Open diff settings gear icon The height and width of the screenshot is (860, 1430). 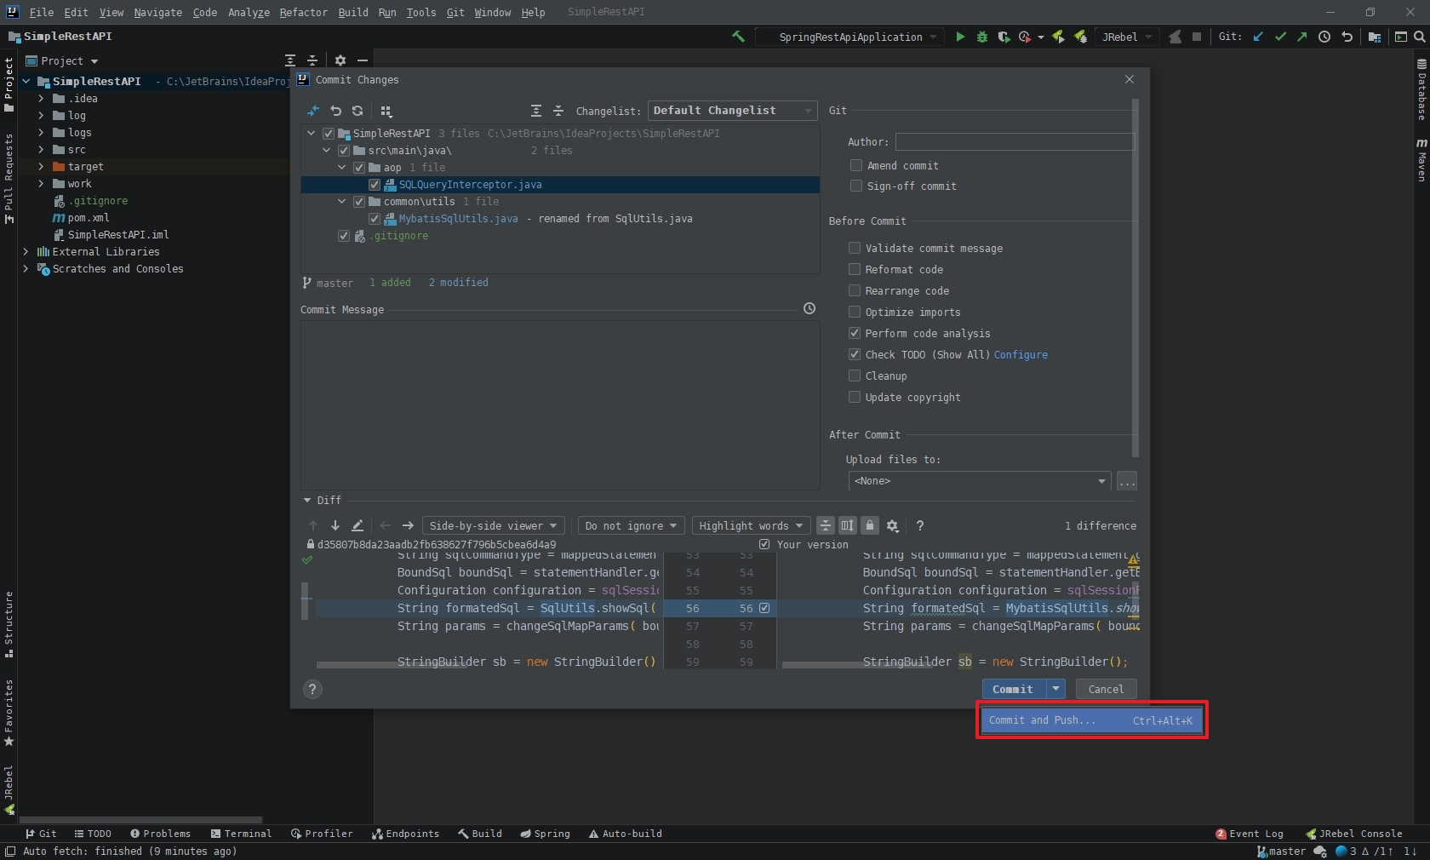tap(892, 525)
